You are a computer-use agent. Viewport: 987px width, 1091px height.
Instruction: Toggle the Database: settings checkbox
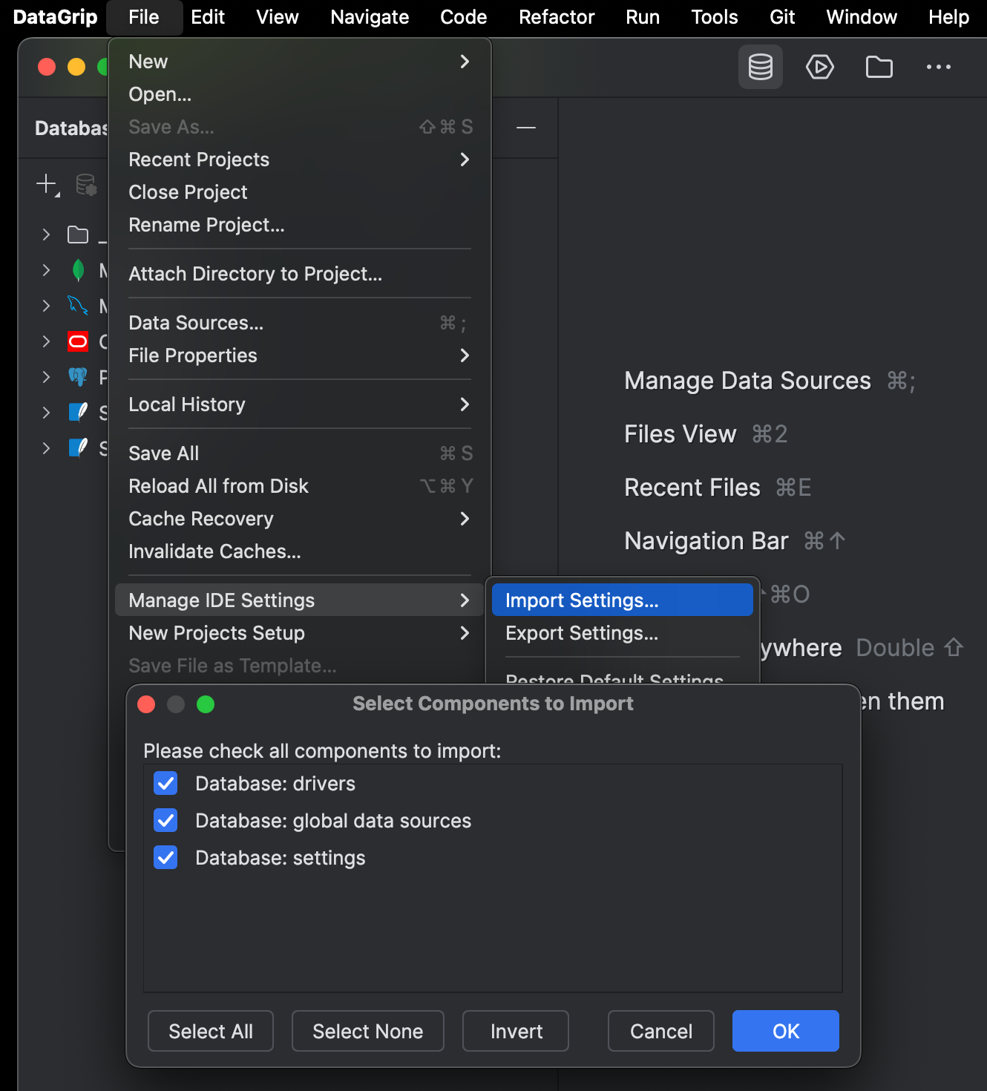(165, 857)
